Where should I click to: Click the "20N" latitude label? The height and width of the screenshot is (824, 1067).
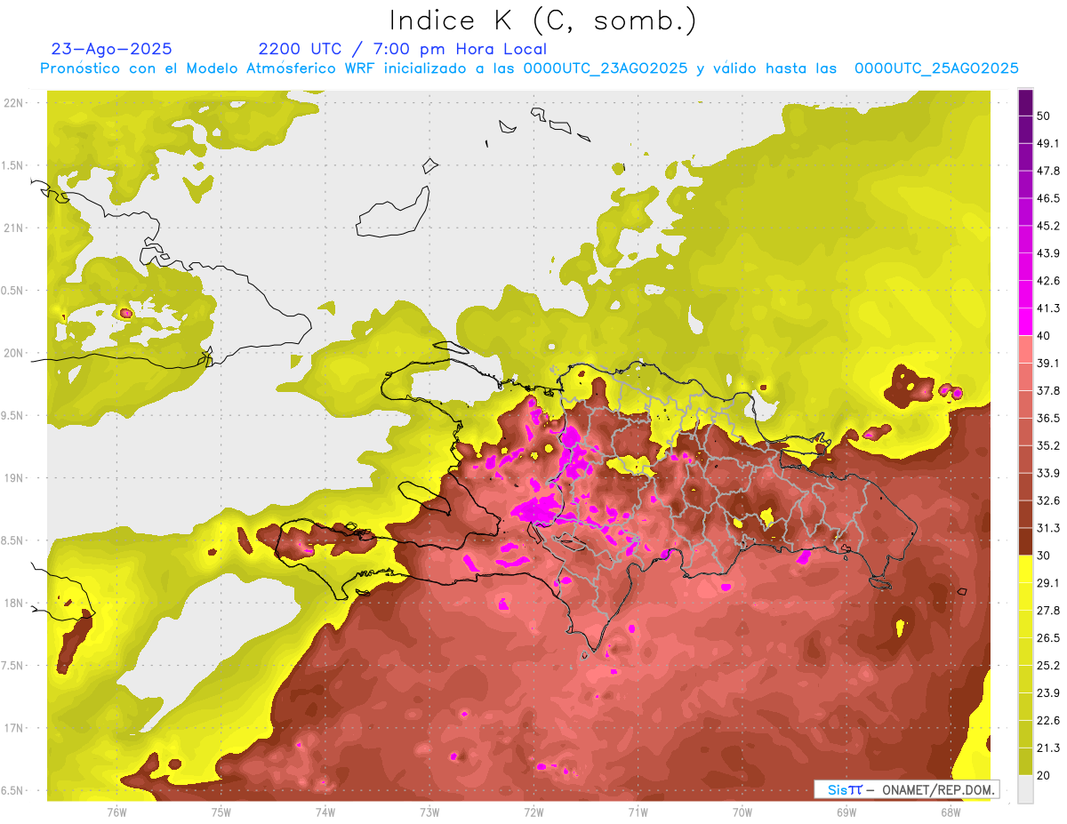click(12, 353)
